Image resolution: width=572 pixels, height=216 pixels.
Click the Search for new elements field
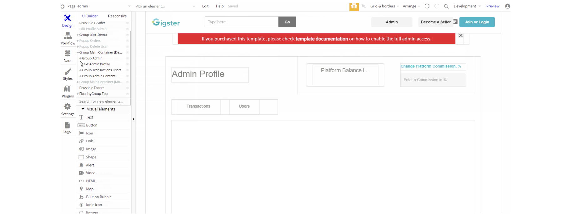pyautogui.click(x=103, y=101)
